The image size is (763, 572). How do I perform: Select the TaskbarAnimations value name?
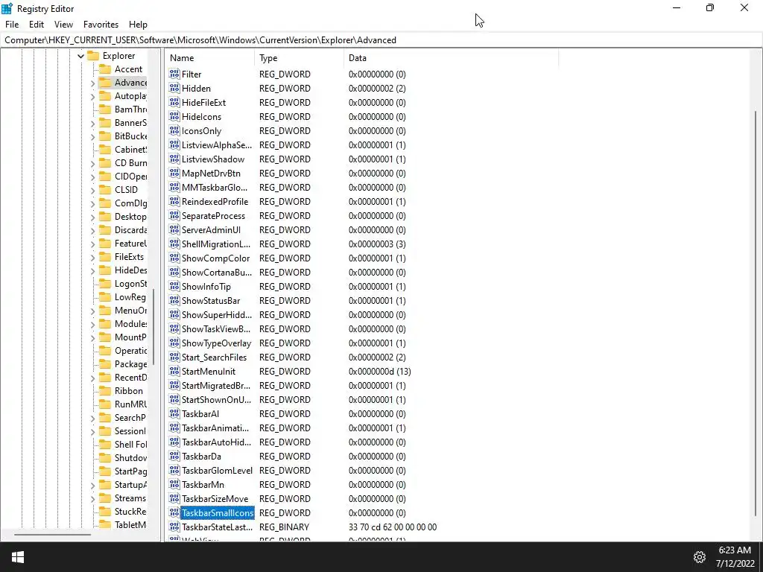coord(215,428)
